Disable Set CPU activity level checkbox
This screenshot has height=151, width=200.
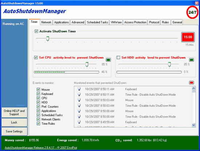(36, 57)
